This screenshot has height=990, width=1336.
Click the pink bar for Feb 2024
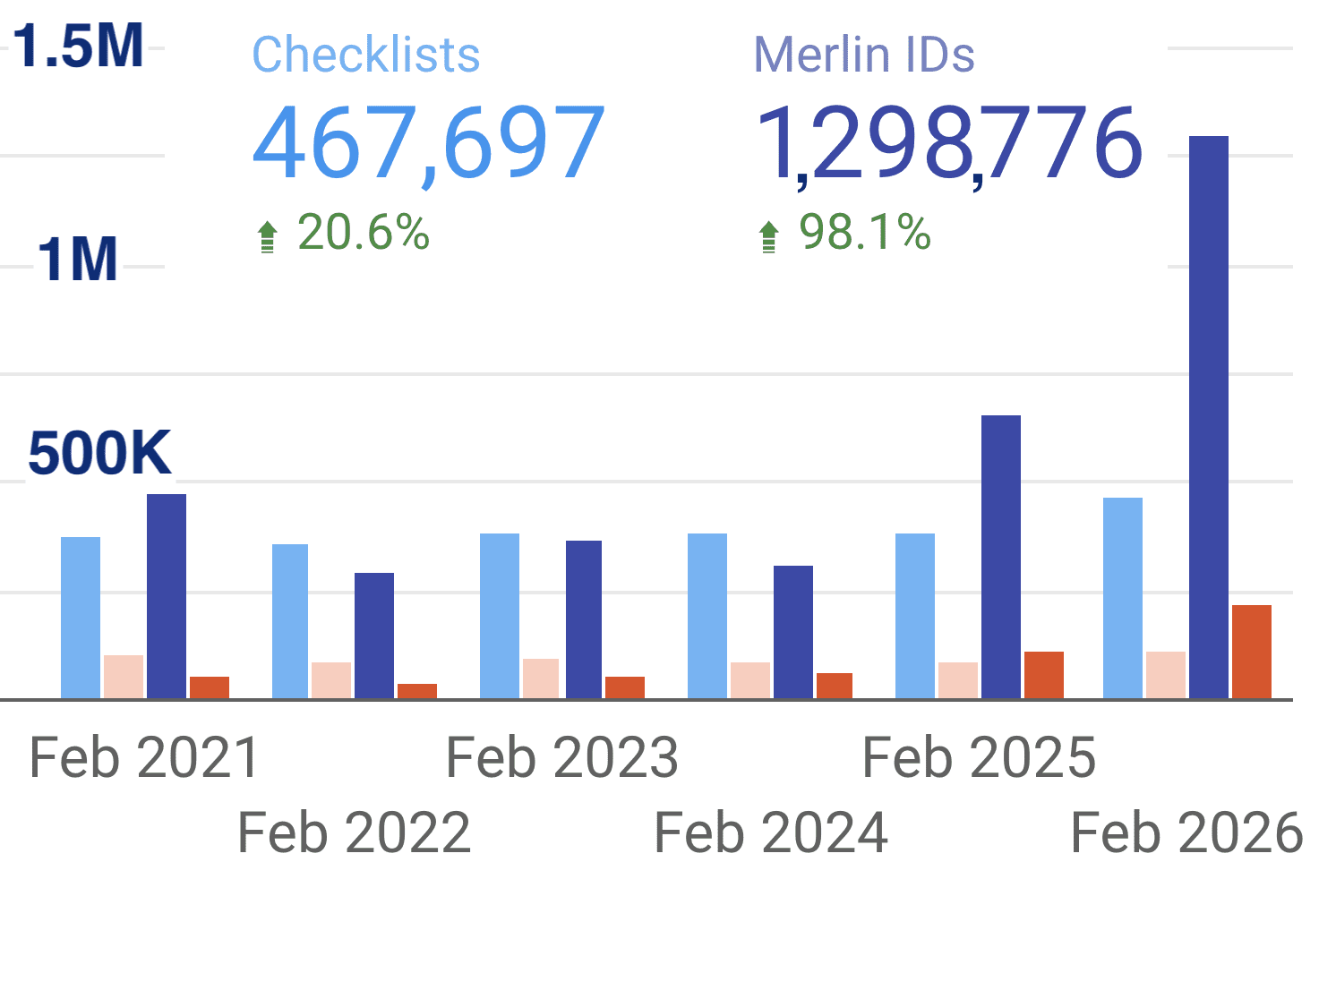[x=749, y=678]
